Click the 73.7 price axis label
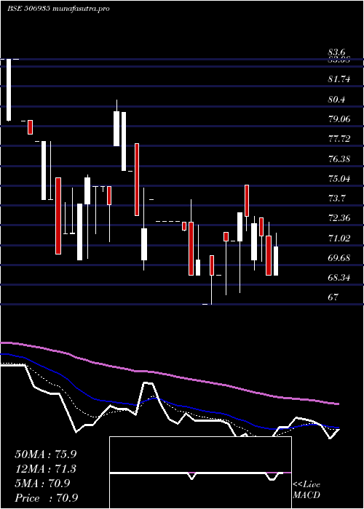364x509 pixels. point(336,198)
